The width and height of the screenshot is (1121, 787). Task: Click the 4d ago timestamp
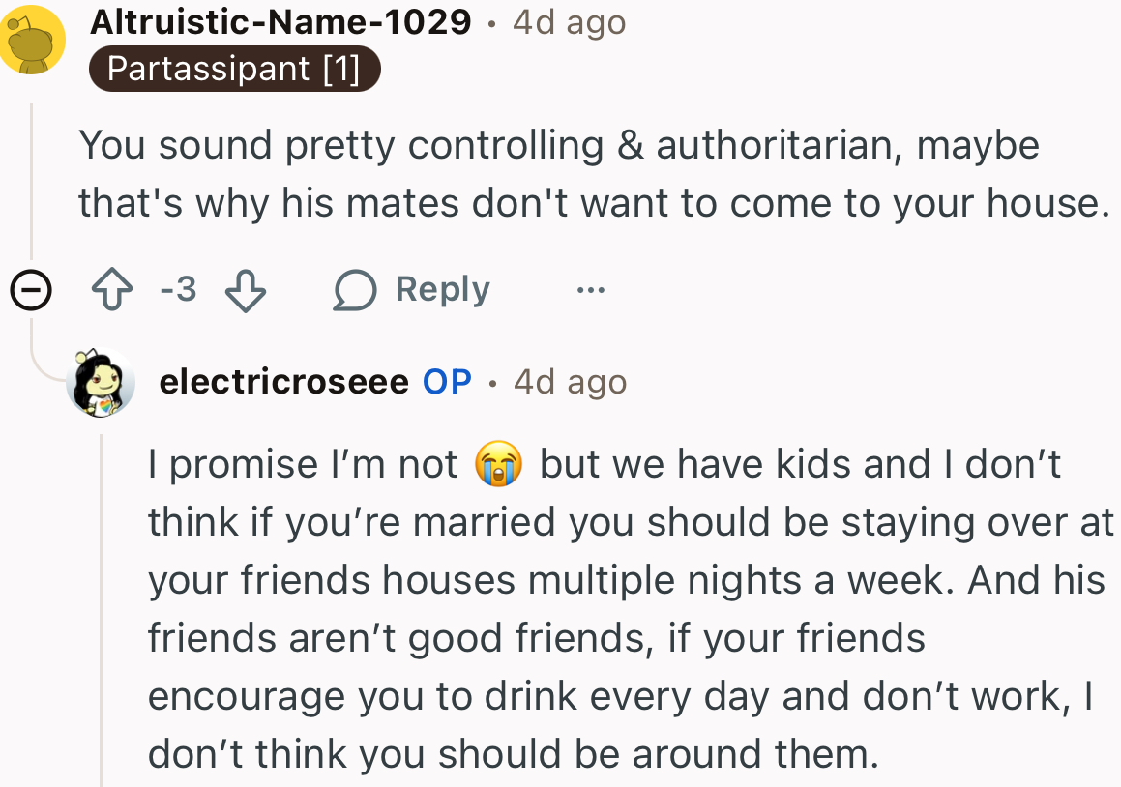pyautogui.click(x=568, y=21)
